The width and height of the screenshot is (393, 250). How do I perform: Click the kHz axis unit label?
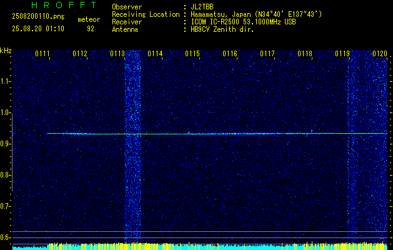pos(6,51)
